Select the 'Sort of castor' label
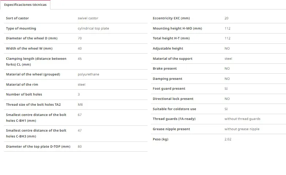The height and width of the screenshot is (175, 286). point(17,18)
